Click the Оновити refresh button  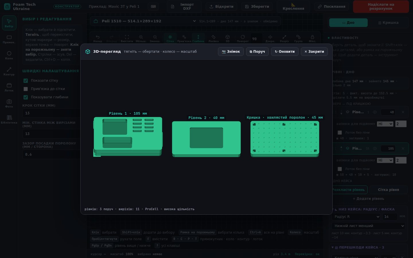pos(285,52)
